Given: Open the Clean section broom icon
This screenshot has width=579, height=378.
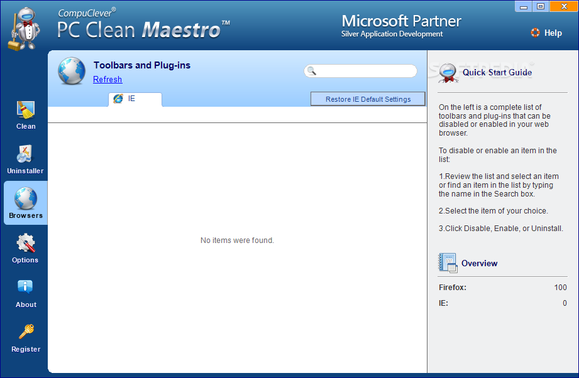Looking at the screenshot, I should [26, 110].
